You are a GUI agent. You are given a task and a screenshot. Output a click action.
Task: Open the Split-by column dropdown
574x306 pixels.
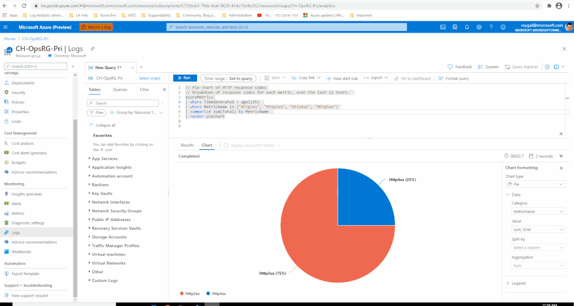pyautogui.click(x=538, y=247)
